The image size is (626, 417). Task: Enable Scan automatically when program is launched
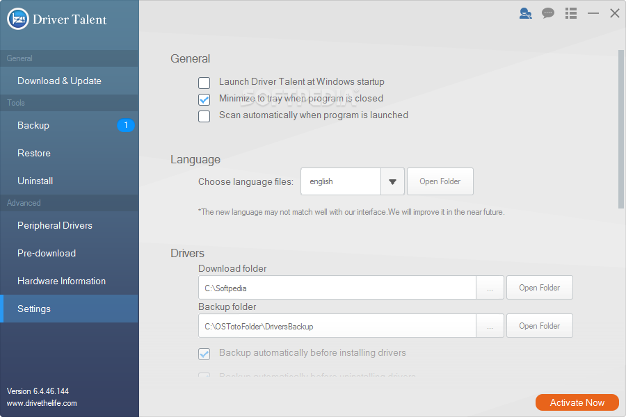pyautogui.click(x=204, y=116)
